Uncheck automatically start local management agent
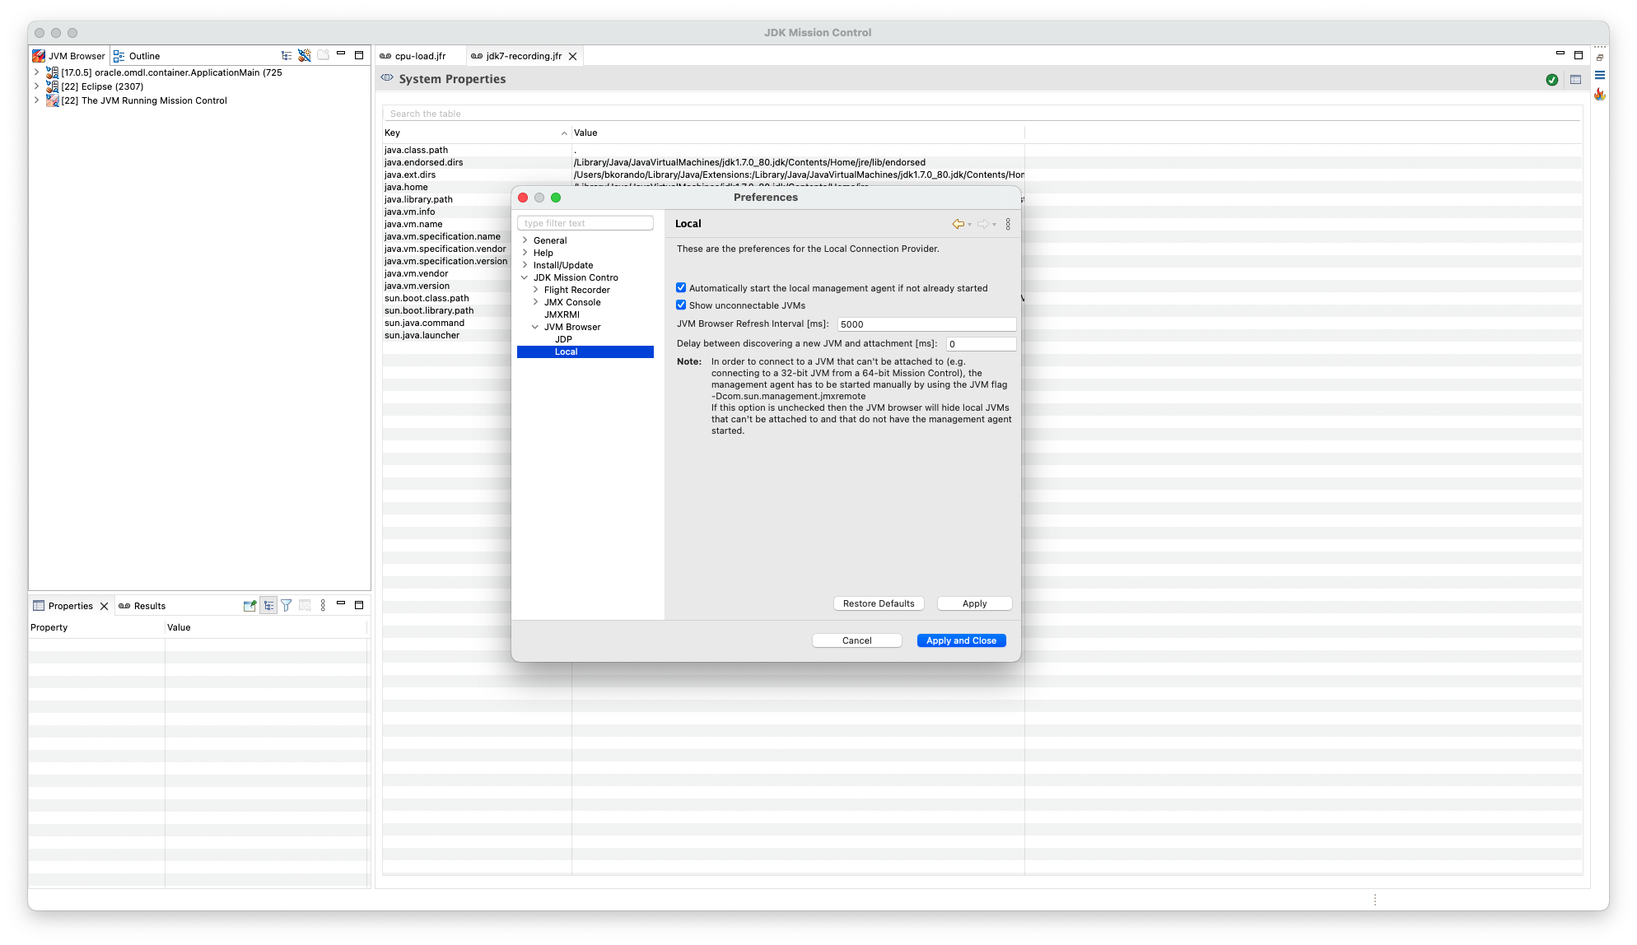The image size is (1637, 945). click(x=681, y=288)
